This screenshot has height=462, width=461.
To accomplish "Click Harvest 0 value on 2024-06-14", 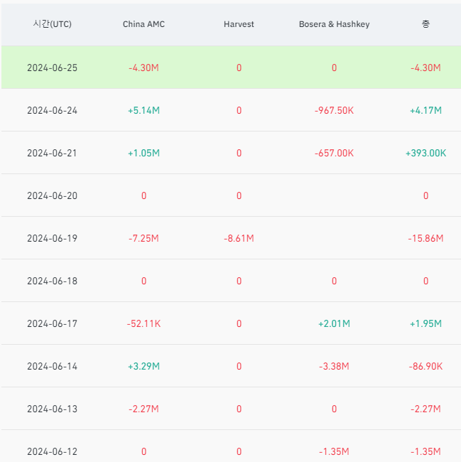I will (239, 366).
